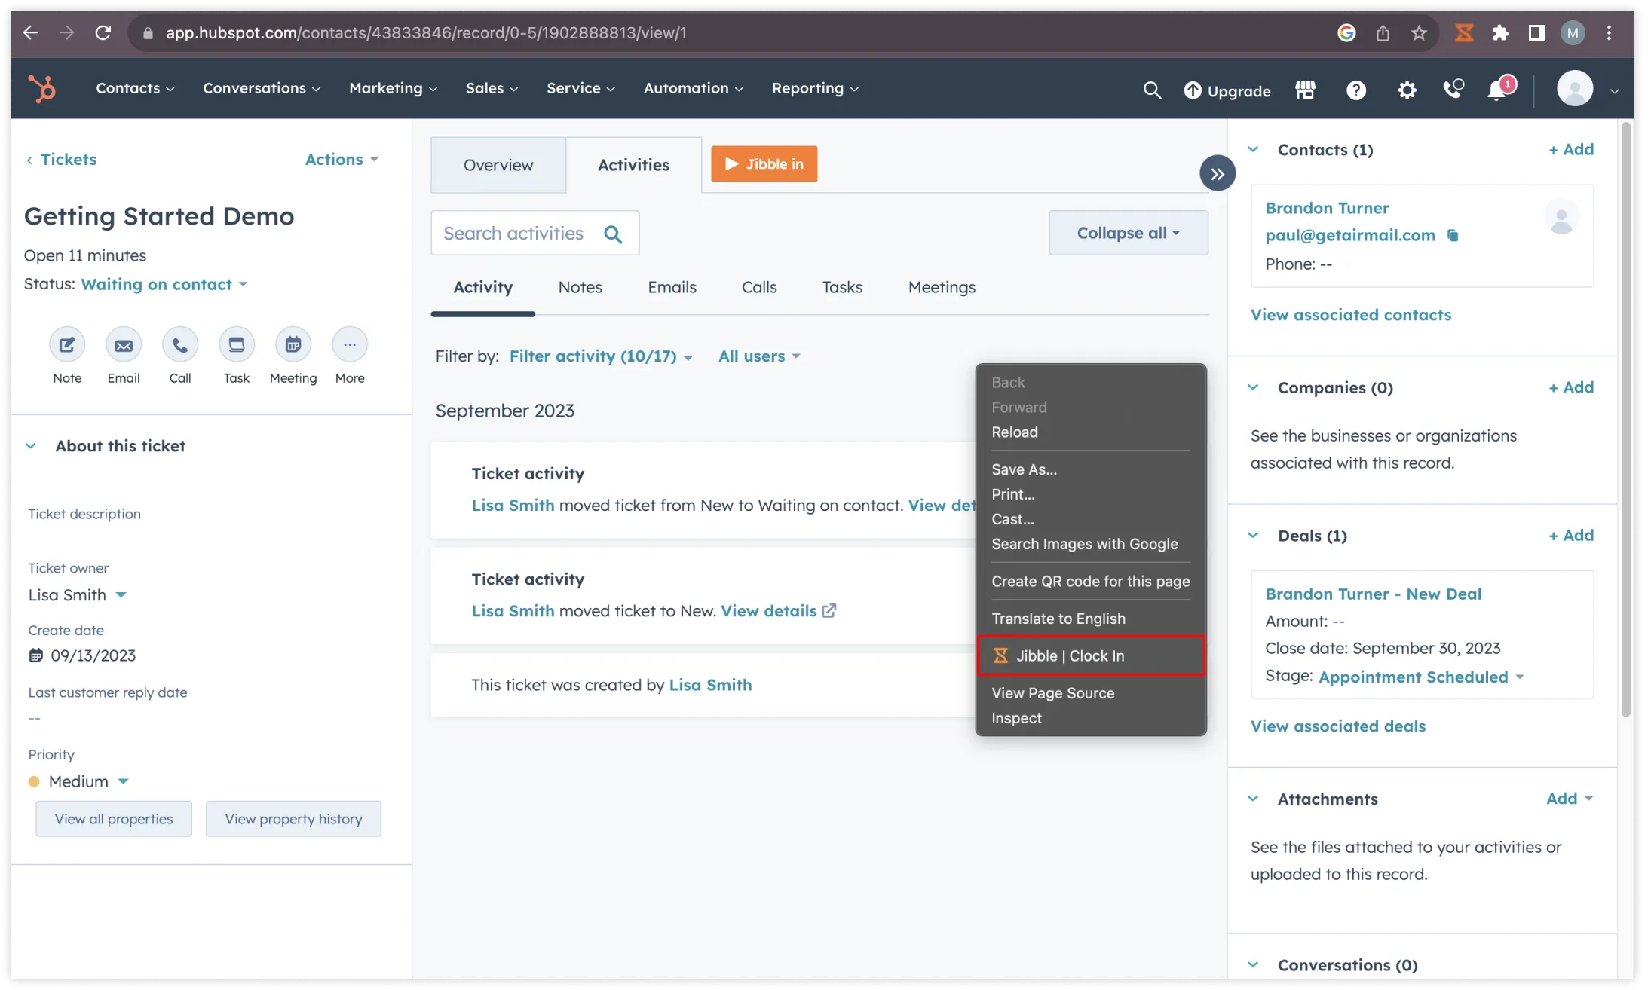
Task: Click the More actions ellipsis icon
Action: pos(349,345)
